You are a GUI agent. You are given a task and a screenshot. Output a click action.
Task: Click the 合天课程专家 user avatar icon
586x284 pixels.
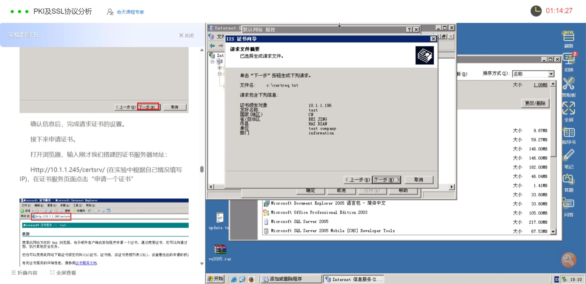tap(110, 12)
